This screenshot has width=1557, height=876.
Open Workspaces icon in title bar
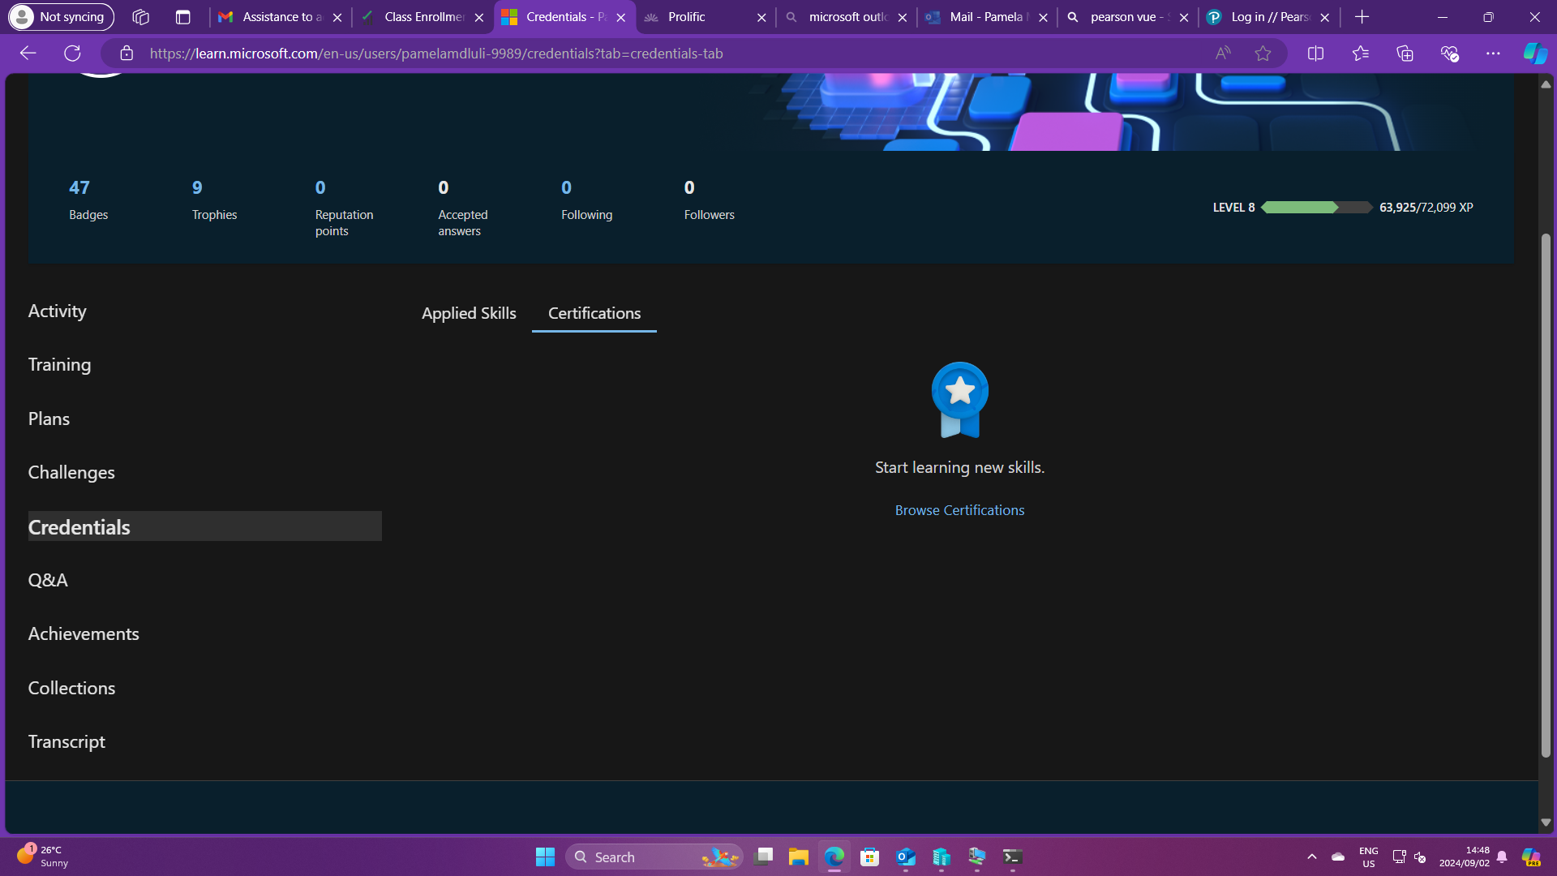(x=141, y=17)
